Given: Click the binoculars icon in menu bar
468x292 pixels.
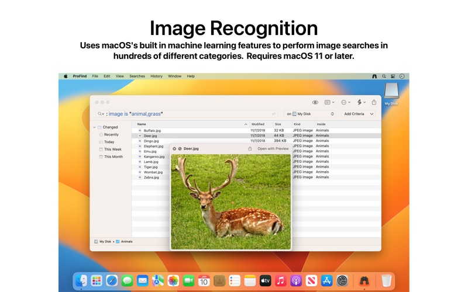Looking at the screenshot, I should click(374, 76).
